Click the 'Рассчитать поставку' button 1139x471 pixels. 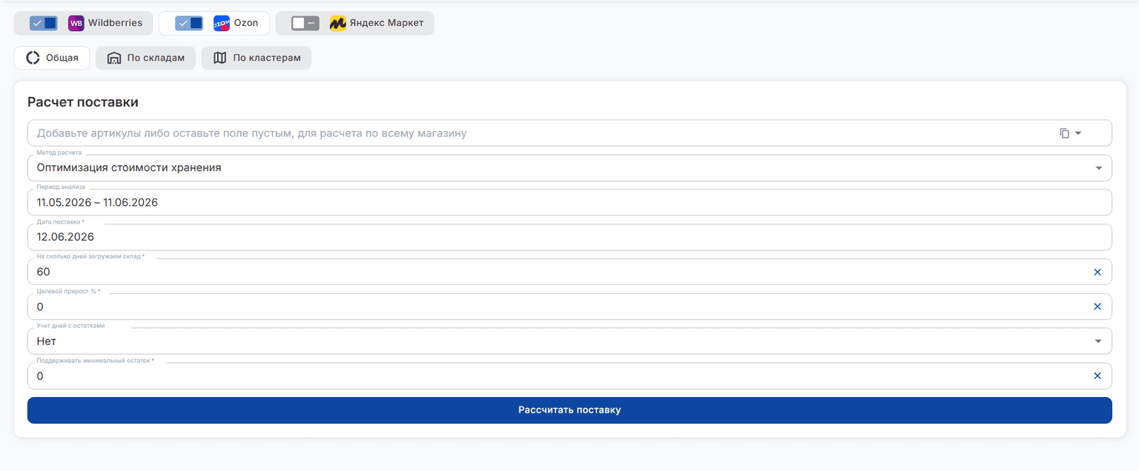pyautogui.click(x=569, y=410)
